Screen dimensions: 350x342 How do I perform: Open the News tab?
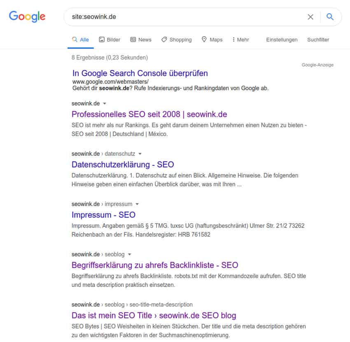[x=141, y=40]
